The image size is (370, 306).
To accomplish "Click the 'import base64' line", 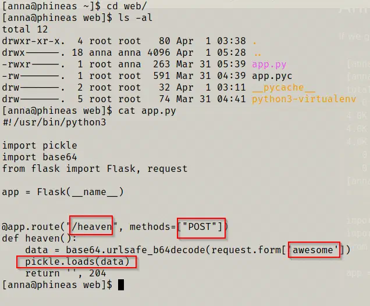I will (40, 157).
